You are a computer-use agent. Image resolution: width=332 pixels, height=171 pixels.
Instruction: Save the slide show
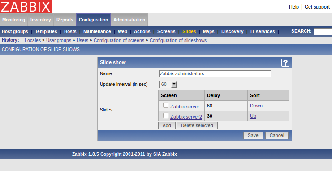253,135
